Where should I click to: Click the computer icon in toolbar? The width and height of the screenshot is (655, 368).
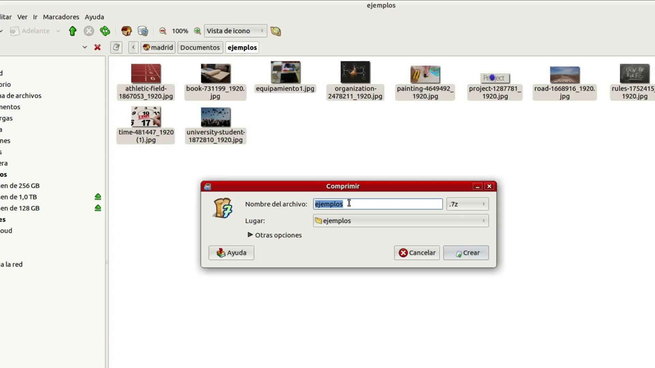(x=143, y=31)
